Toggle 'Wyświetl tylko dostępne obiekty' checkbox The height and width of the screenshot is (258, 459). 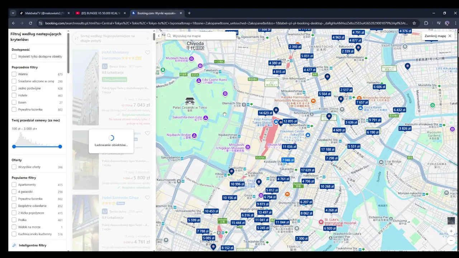[x=14, y=56]
